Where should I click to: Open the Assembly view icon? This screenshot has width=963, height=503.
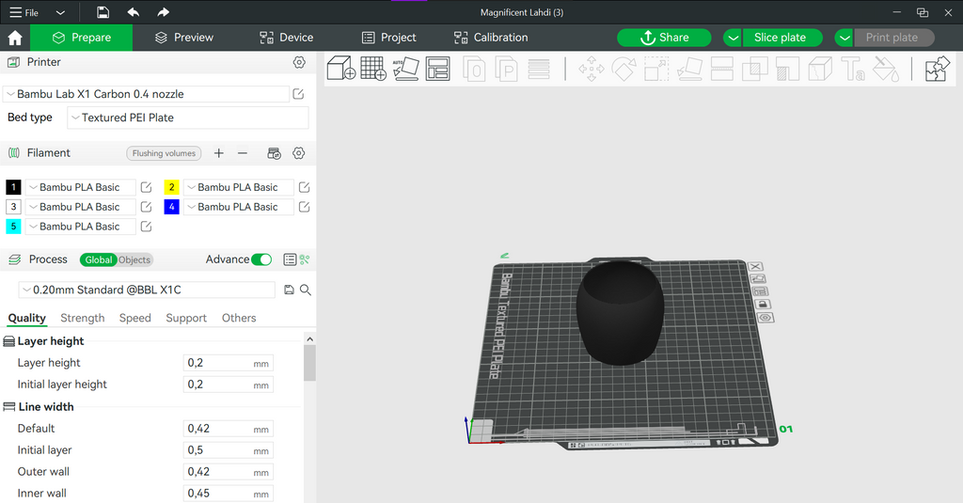pyautogui.click(x=938, y=69)
